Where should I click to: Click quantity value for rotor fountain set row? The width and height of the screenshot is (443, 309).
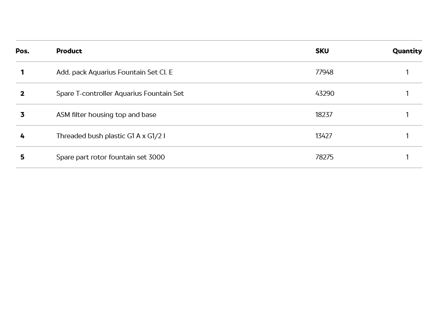click(407, 157)
